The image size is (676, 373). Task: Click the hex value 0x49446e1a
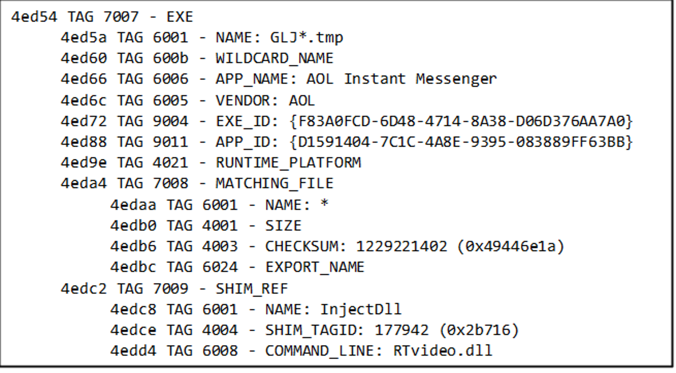tap(510, 247)
